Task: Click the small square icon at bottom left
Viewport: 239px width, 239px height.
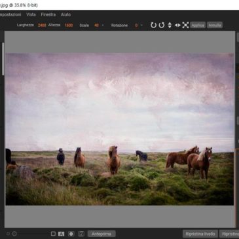Action: (x=8, y=234)
